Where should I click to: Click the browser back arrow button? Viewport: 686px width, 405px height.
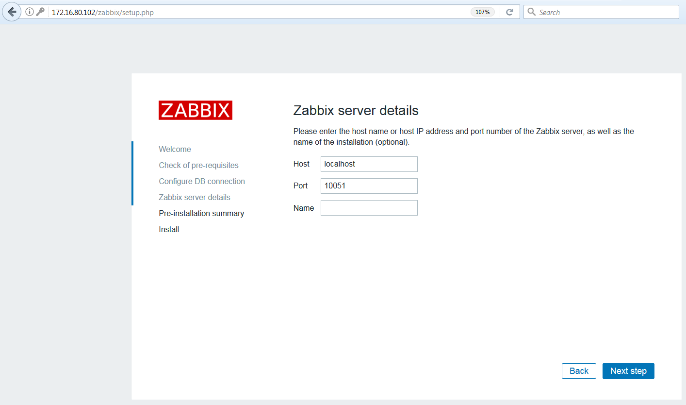coord(11,12)
